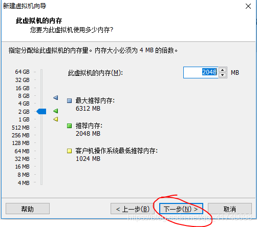Select the 4 GB mark on the memory scale
This screenshot has height=227, width=257.
click(x=24, y=104)
